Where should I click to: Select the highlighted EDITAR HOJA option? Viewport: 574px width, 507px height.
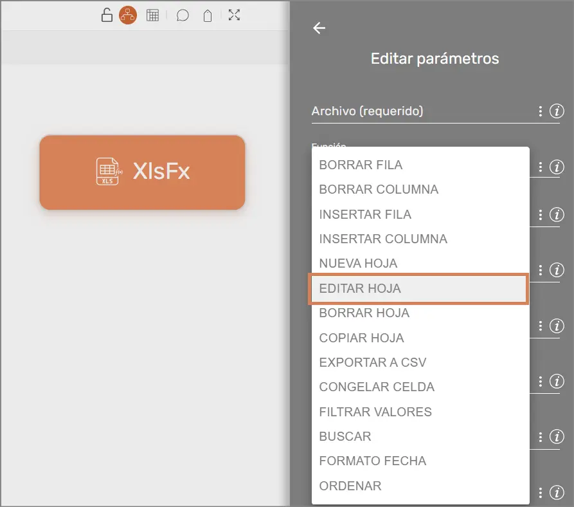click(419, 288)
